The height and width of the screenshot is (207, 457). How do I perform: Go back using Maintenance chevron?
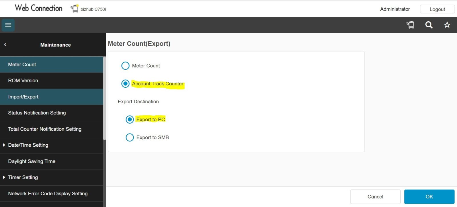click(x=5, y=45)
